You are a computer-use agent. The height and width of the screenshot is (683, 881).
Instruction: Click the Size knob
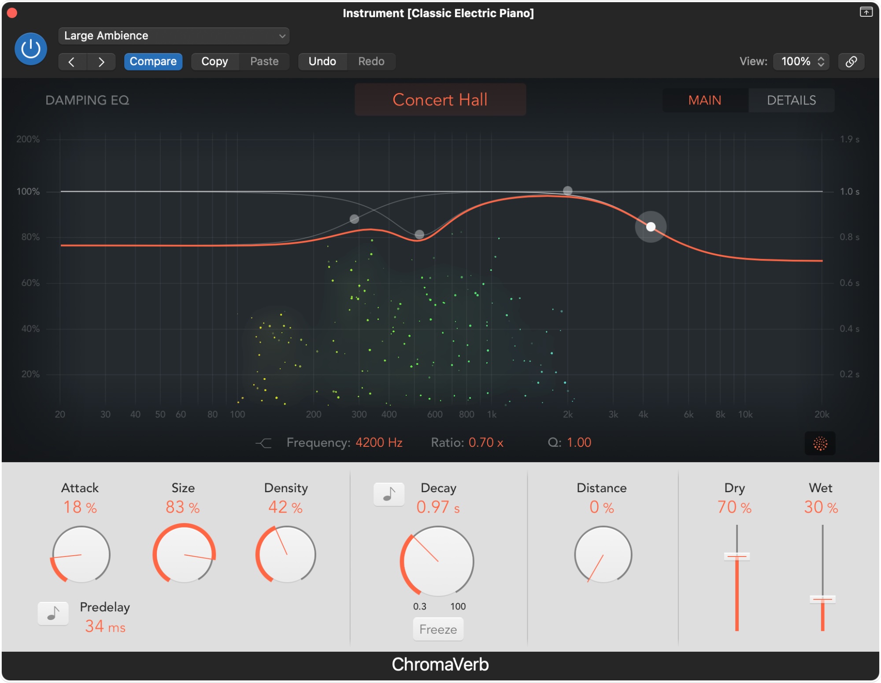(184, 553)
